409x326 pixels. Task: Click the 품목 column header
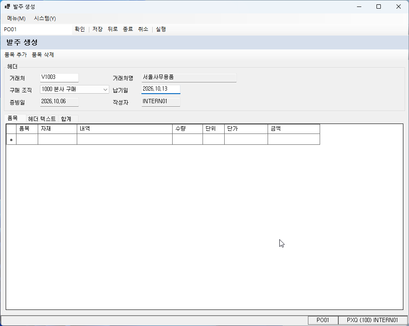[27, 129]
